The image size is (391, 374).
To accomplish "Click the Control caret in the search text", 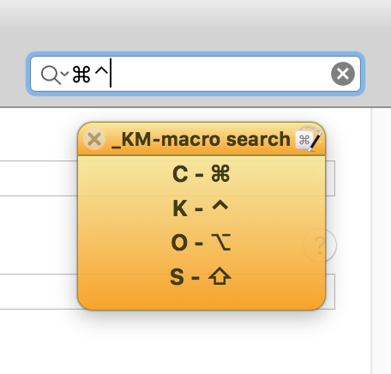I will click(101, 71).
